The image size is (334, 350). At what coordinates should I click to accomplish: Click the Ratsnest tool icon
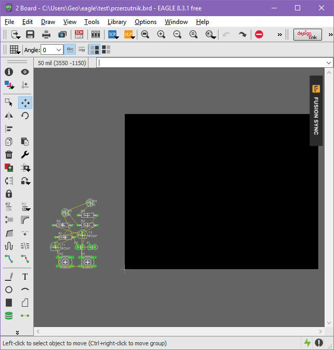pyautogui.click(x=24, y=316)
